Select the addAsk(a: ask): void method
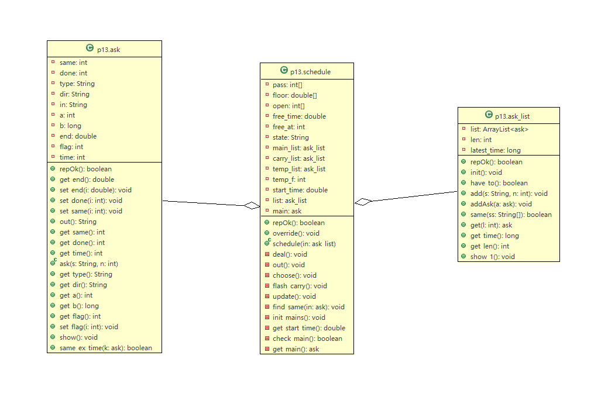This screenshot has height=397, width=608. coord(501,204)
